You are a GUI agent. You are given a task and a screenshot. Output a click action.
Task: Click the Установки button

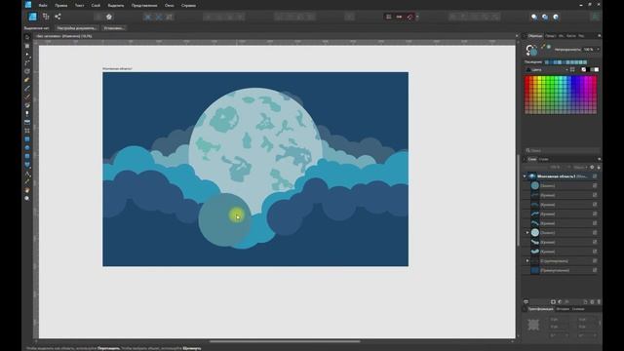[x=114, y=28]
